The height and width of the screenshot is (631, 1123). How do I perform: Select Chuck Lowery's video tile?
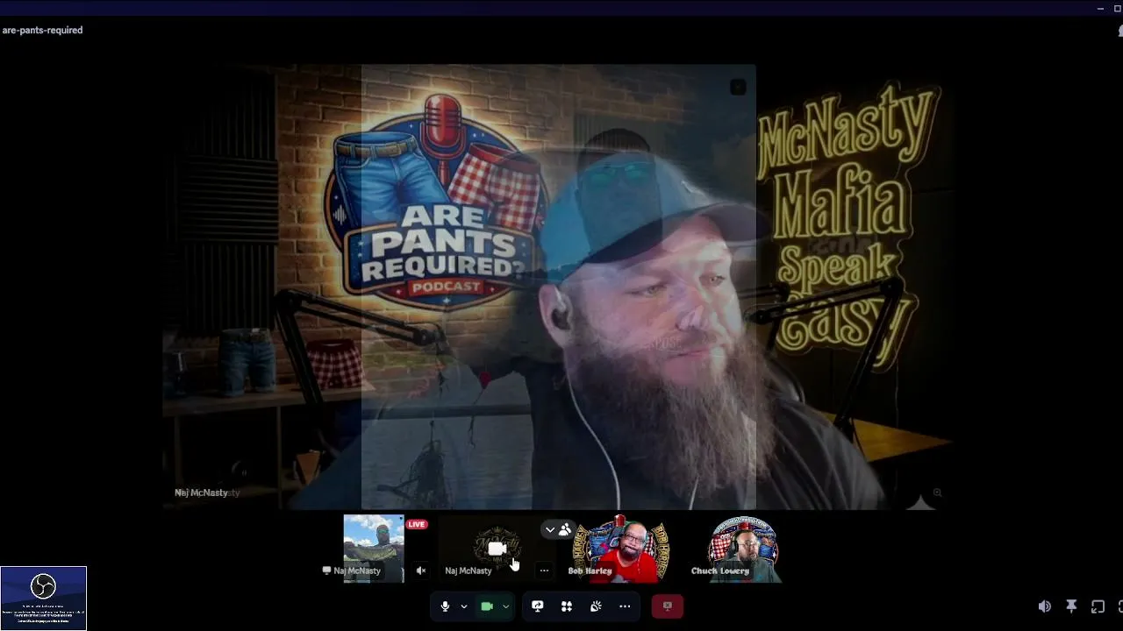(x=742, y=549)
